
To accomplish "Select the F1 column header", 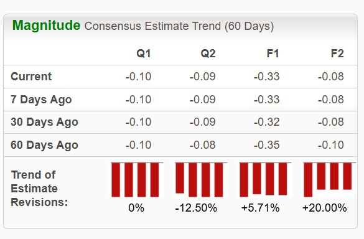I will 273,54.
